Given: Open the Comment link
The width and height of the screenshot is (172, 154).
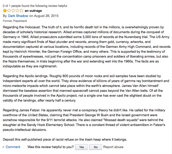Looking at the screenshot, I should click(13, 147).
